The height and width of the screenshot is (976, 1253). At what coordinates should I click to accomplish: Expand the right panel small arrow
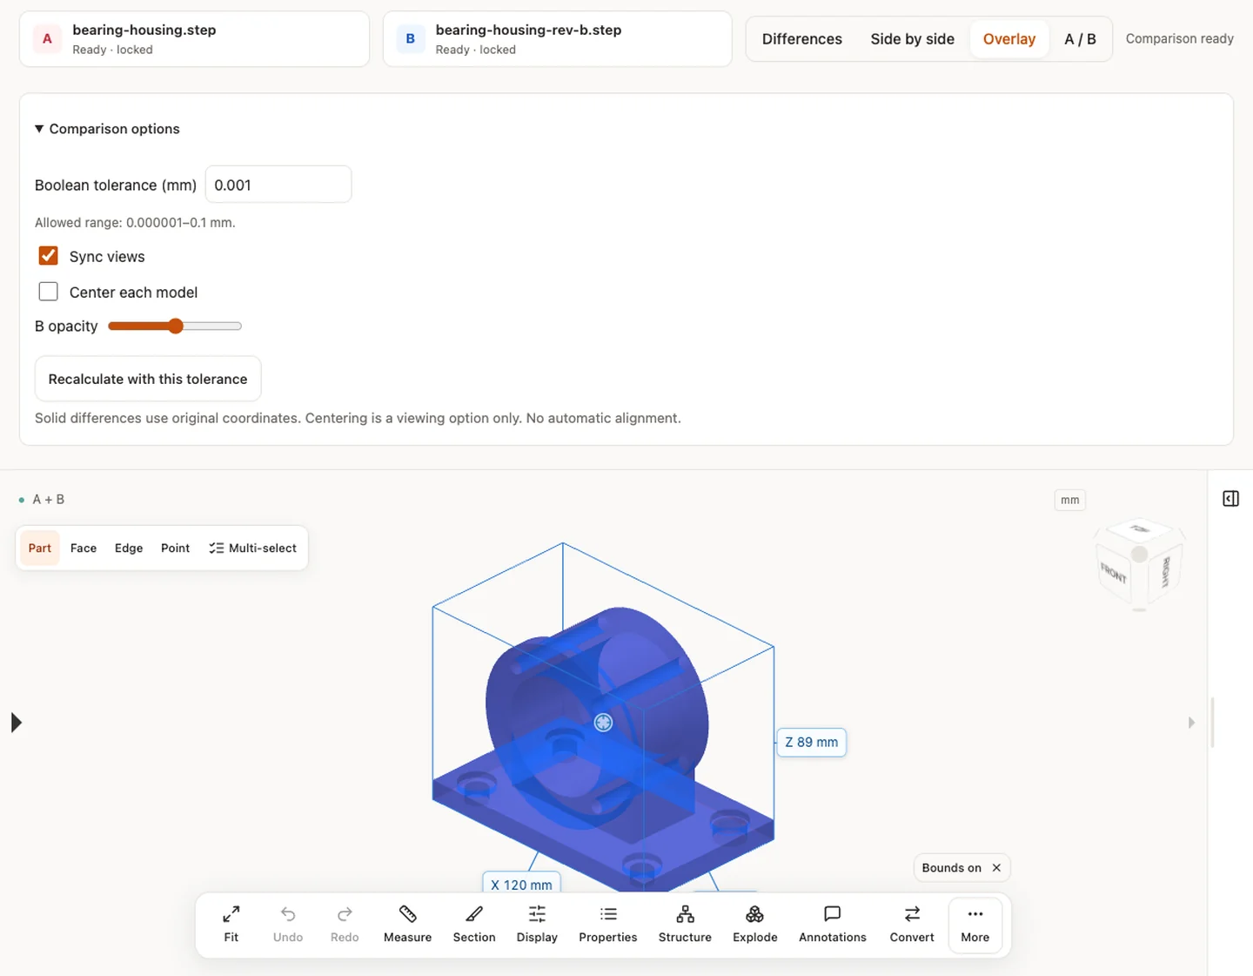pyautogui.click(x=1191, y=723)
